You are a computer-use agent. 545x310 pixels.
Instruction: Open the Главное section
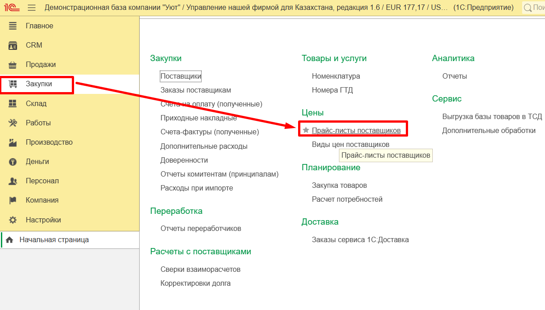pyautogui.click(x=40, y=26)
